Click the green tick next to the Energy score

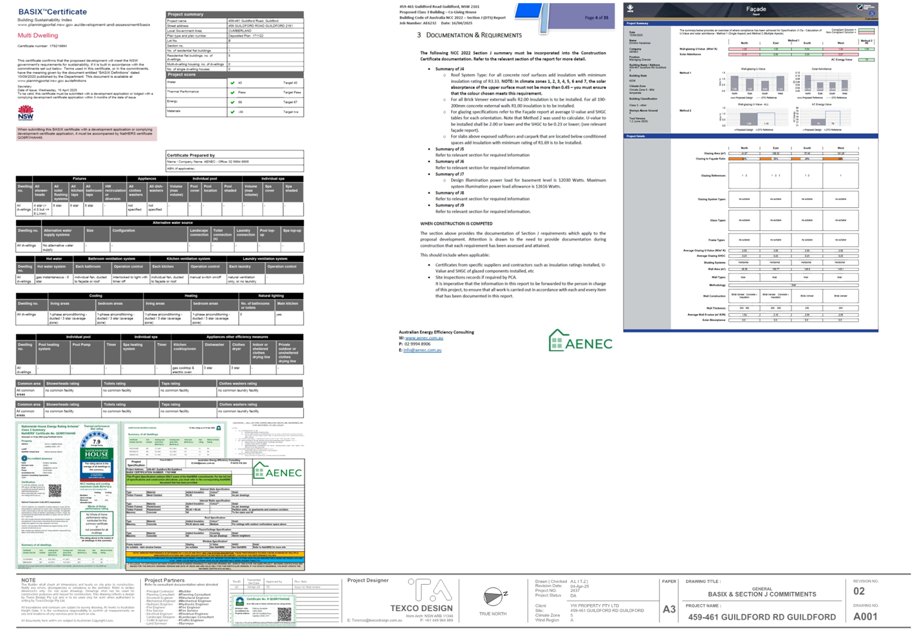232,102
